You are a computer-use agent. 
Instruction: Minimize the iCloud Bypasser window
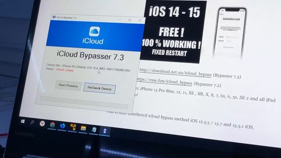tap(120, 19)
